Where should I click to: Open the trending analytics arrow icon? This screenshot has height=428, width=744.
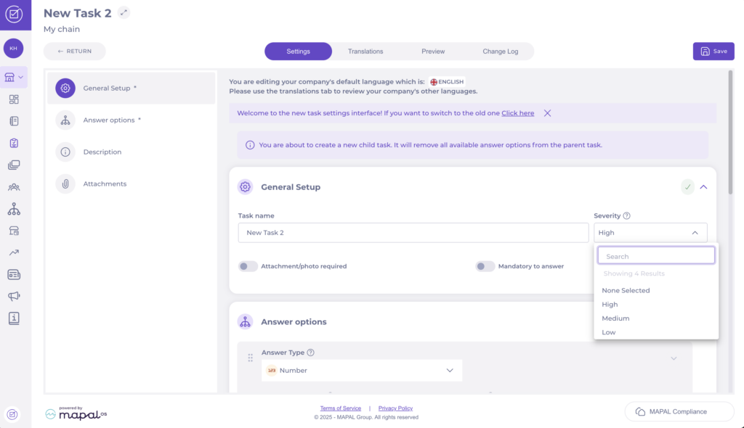[14, 252]
